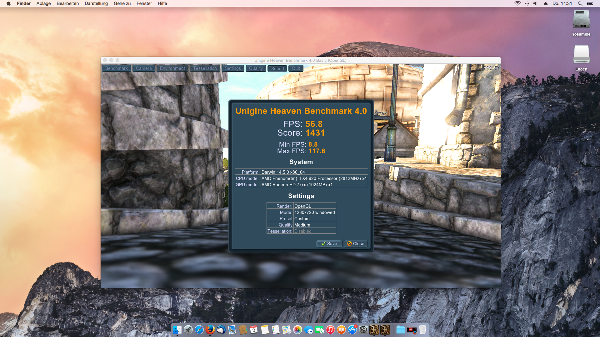
Task: Open Firefox from the dock
Action: tap(210, 330)
